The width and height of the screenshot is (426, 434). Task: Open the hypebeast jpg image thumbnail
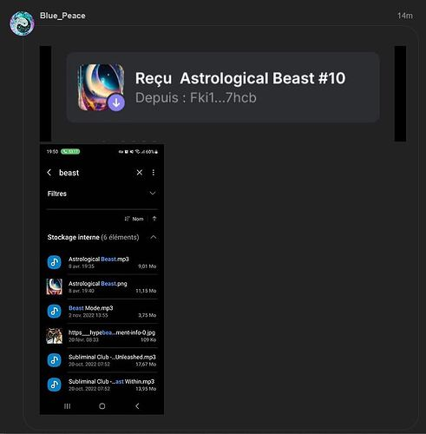(54, 336)
